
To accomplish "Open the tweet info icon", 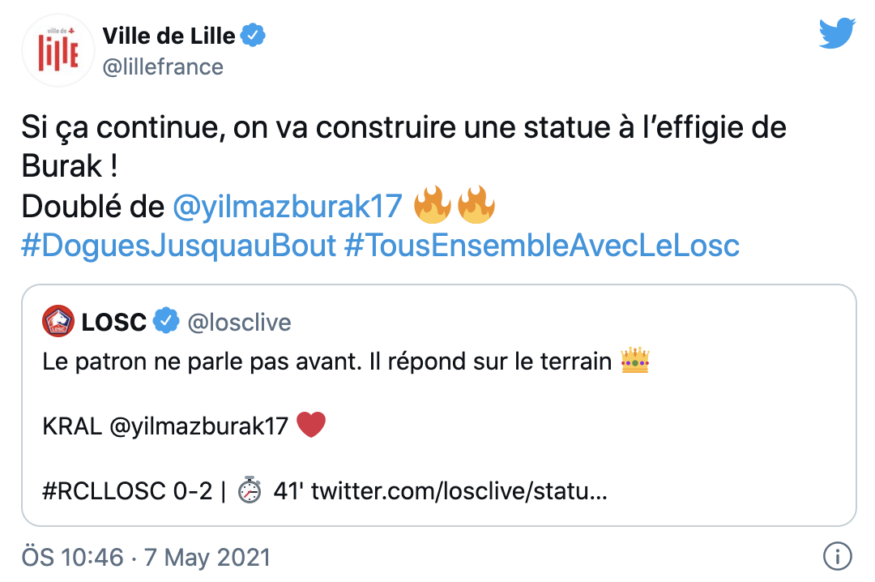I will [836, 557].
